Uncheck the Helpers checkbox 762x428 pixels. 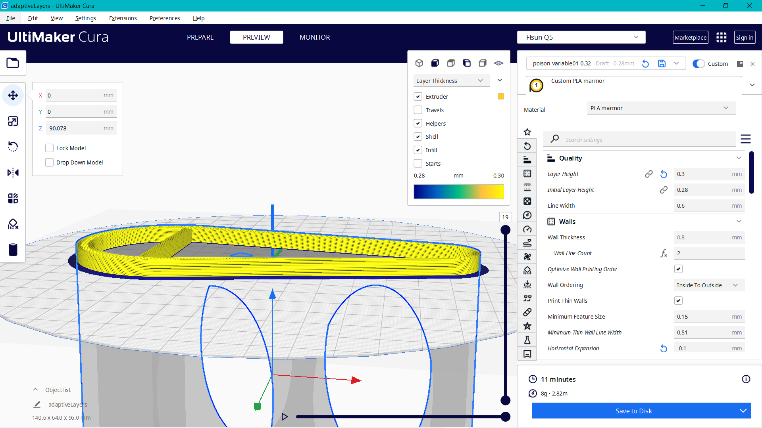(x=418, y=124)
